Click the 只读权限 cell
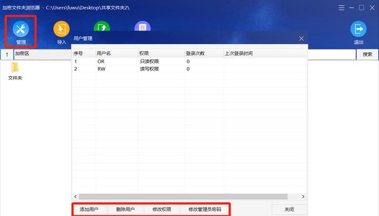The height and width of the screenshot is (216, 379). [149, 62]
